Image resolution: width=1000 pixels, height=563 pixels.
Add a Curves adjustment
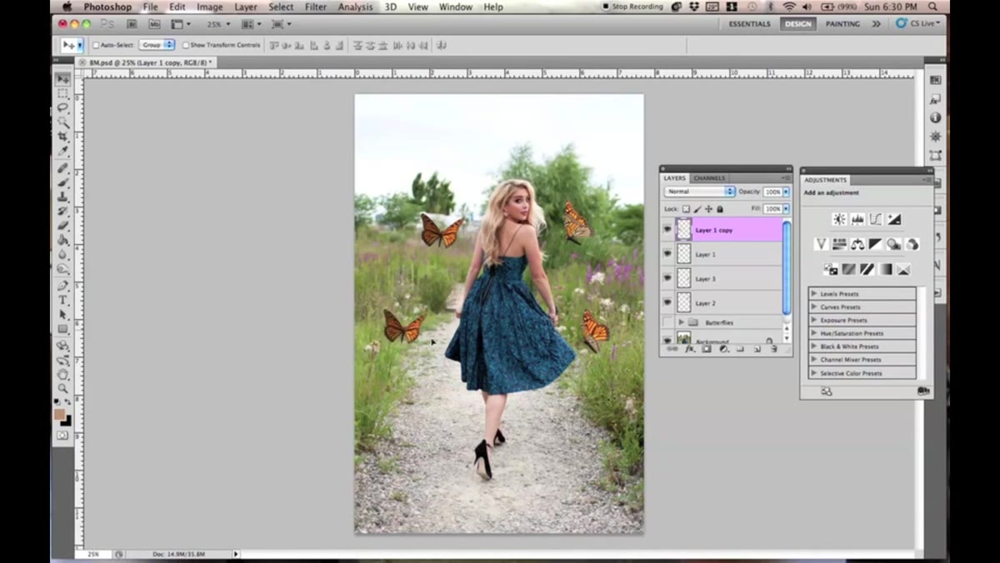(876, 219)
